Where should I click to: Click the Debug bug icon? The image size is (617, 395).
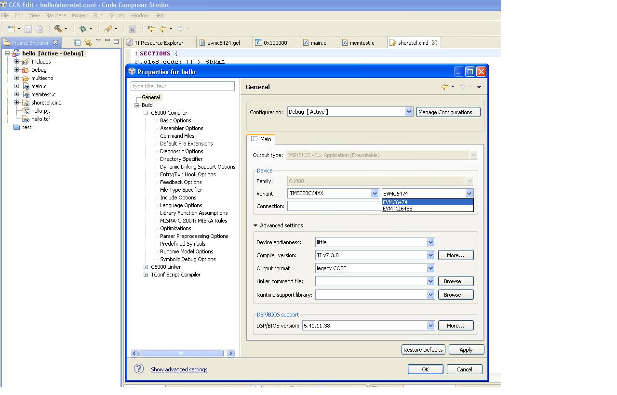pos(83,29)
